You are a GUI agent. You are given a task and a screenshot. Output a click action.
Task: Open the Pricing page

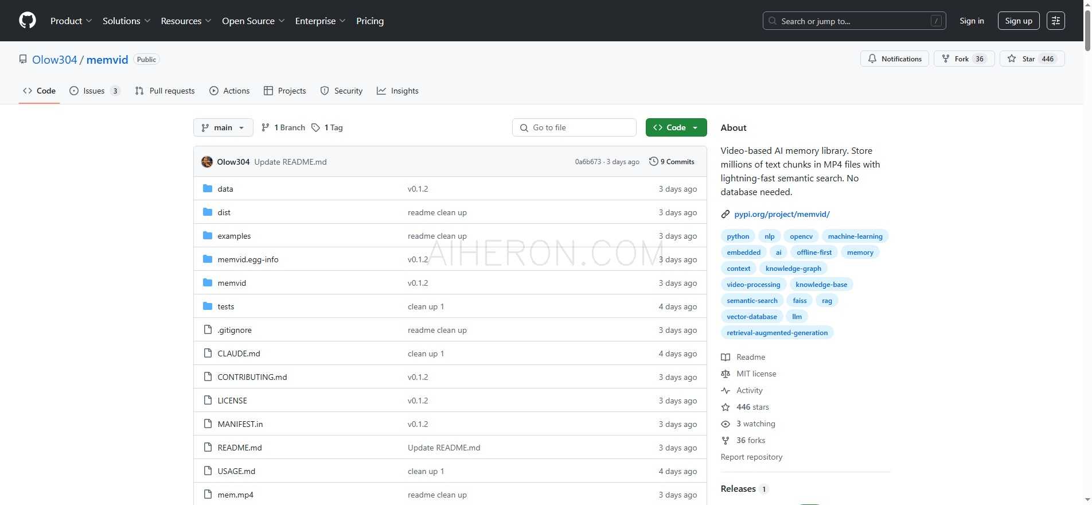[x=370, y=21]
